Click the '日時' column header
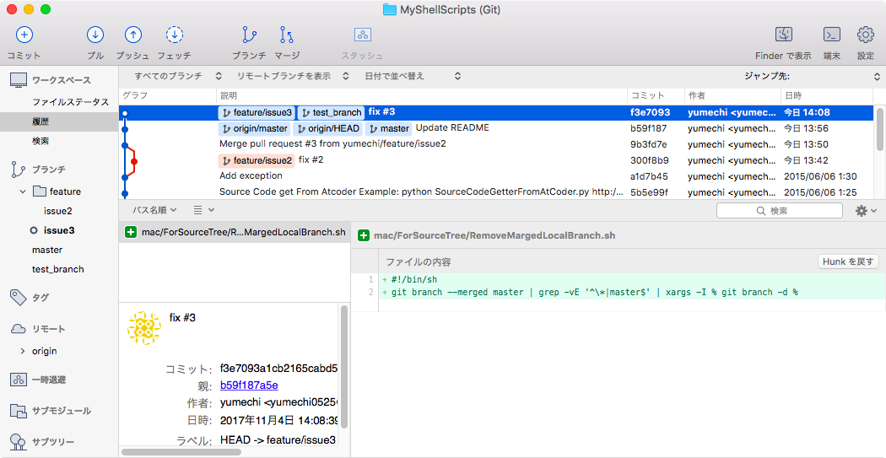 click(x=827, y=96)
